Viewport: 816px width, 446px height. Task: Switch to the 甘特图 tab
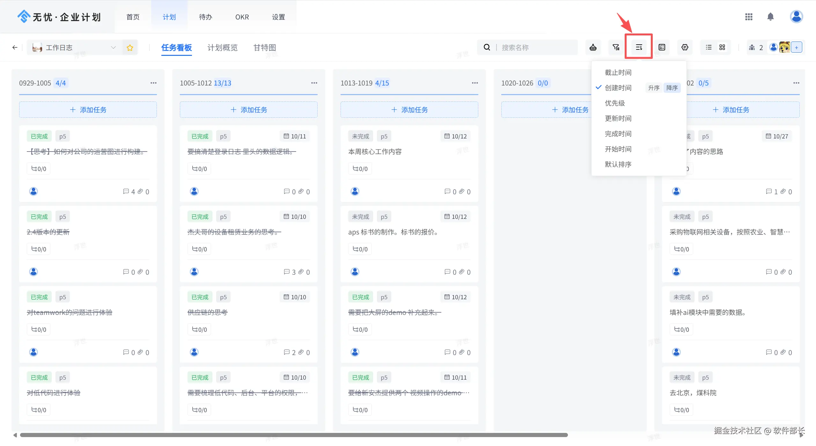point(264,48)
